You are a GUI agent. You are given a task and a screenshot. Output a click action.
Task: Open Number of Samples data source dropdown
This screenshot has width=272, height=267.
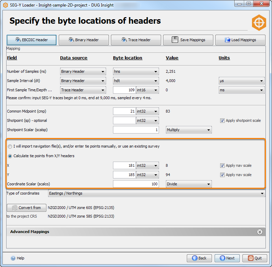[83, 71]
